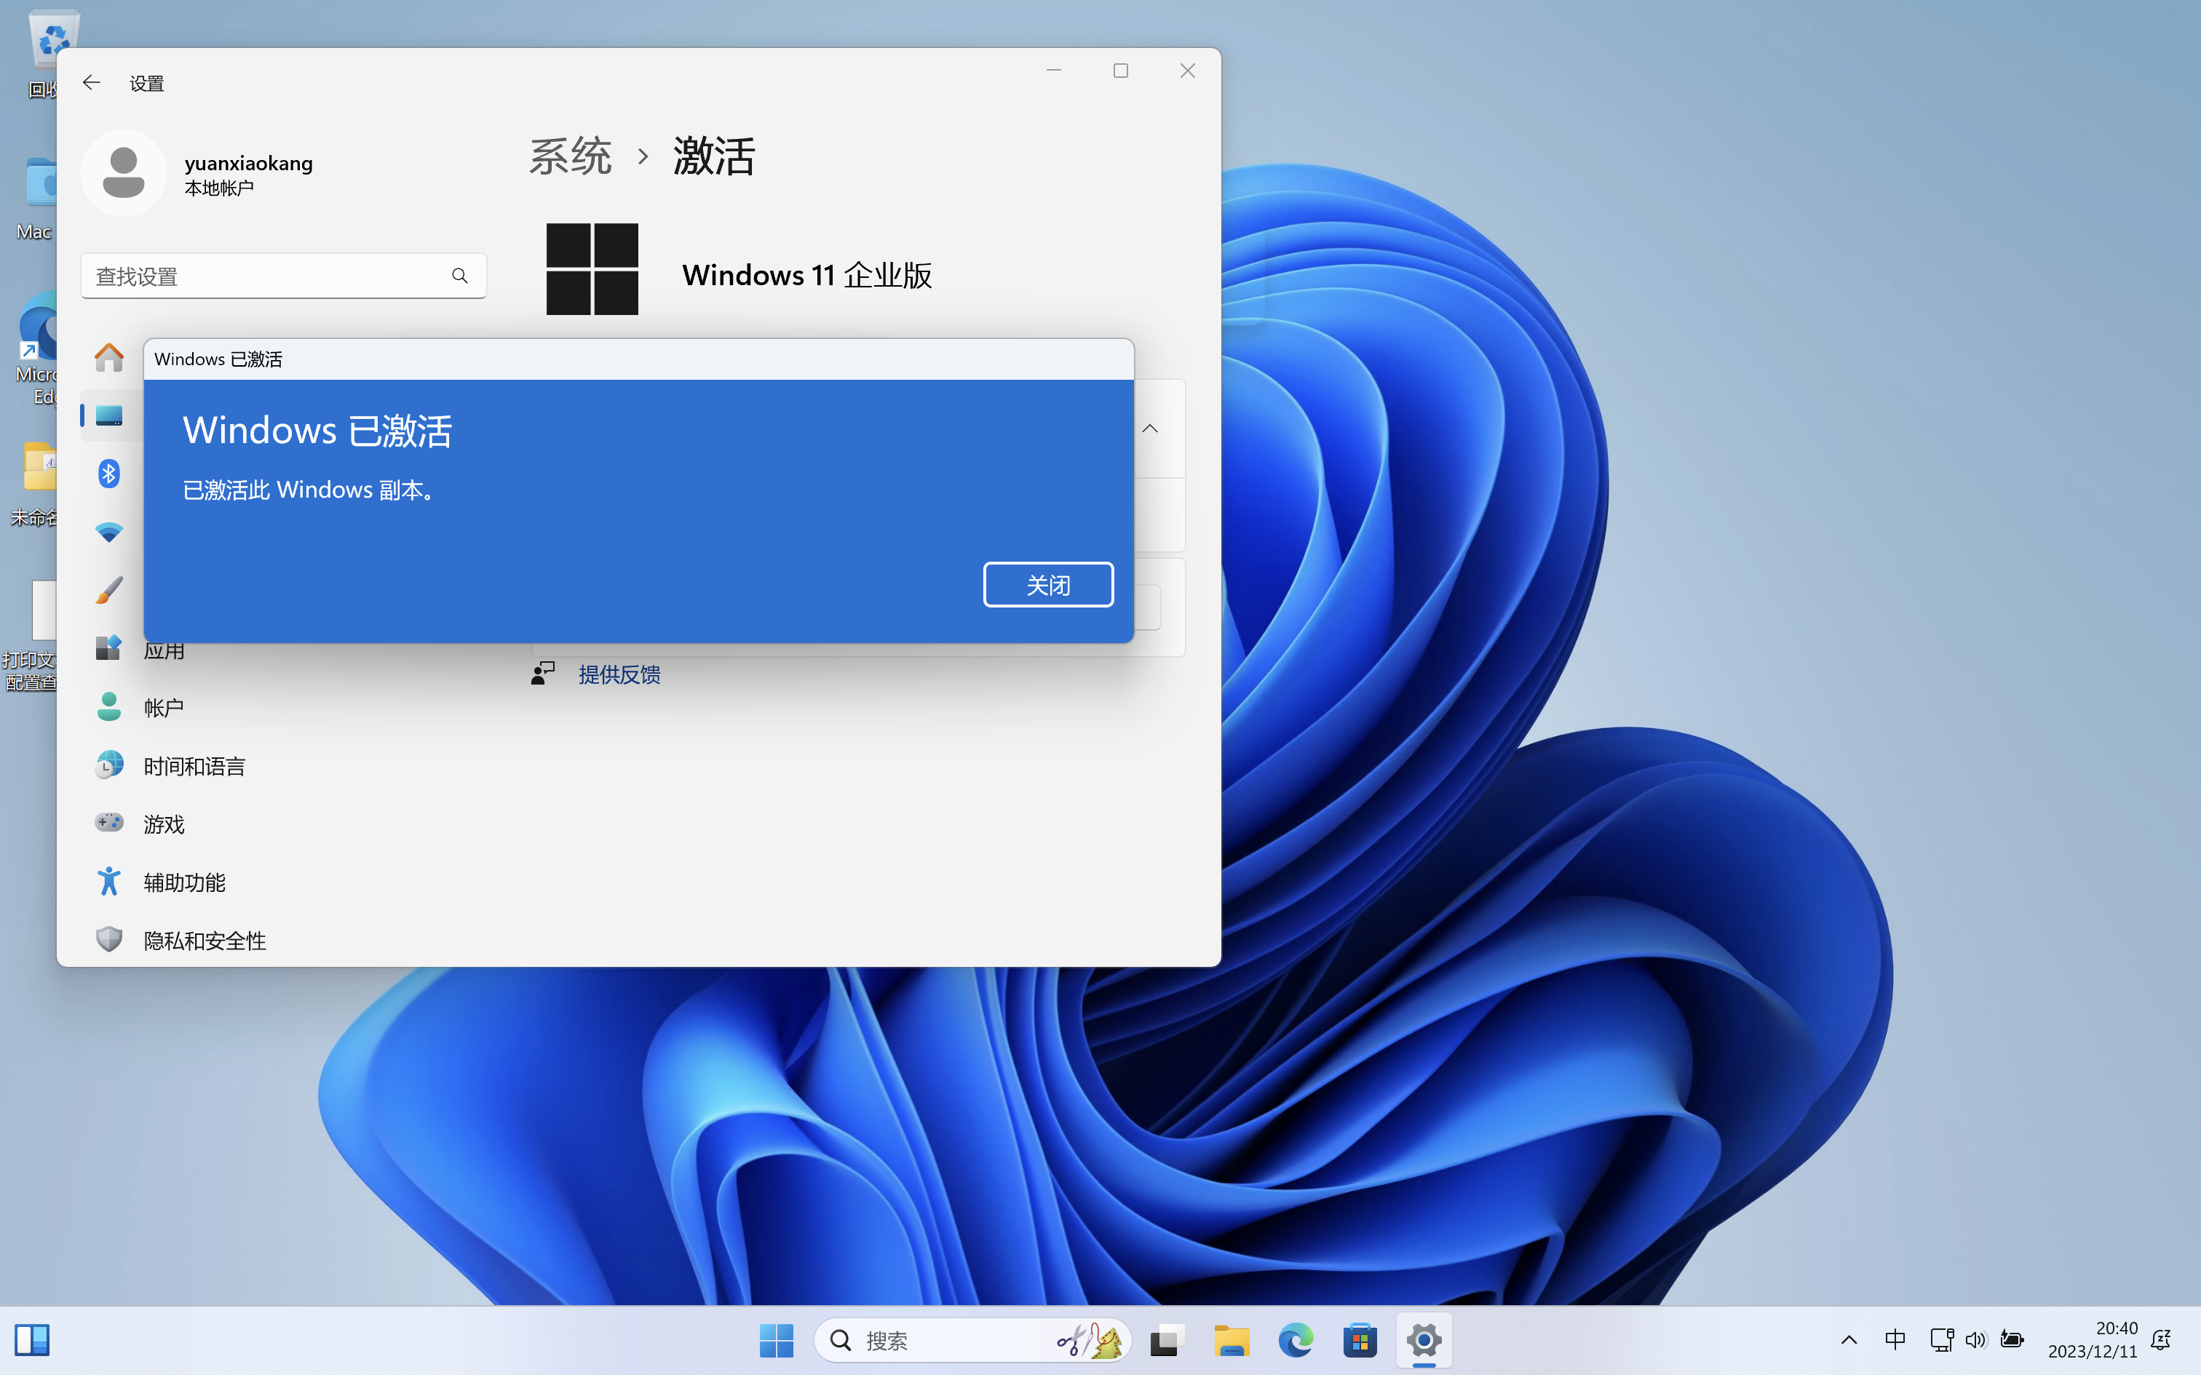This screenshot has width=2201, height=1375.
Task: Click the 辅助功能 accessibility figure icon
Action: point(109,881)
